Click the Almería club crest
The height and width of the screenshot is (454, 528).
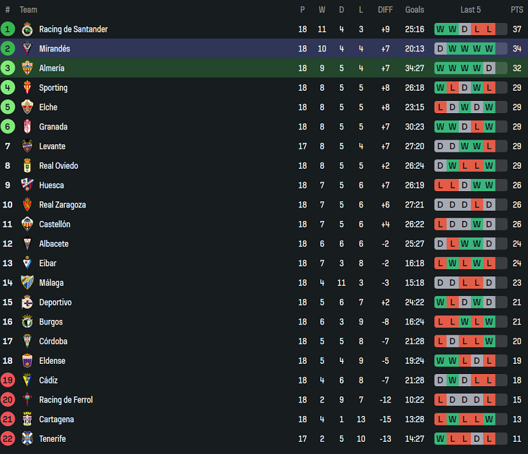tap(27, 68)
